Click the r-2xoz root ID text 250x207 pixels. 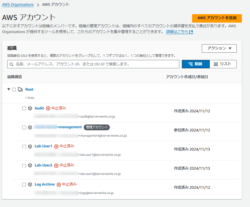[x=30, y=98]
